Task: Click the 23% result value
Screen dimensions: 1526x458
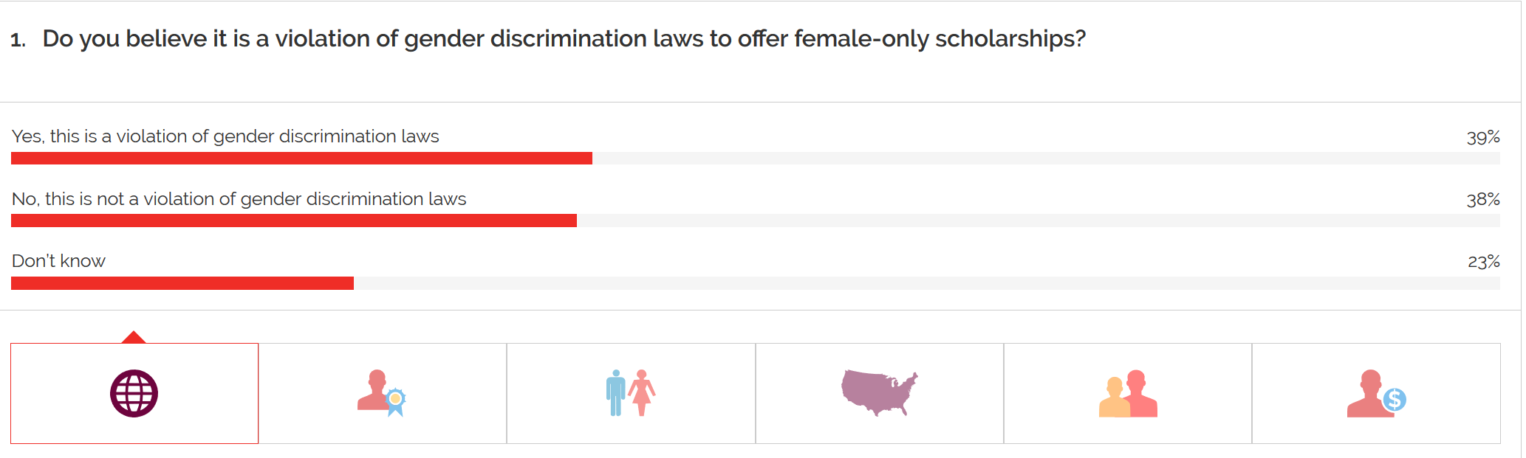Action: click(x=1483, y=262)
